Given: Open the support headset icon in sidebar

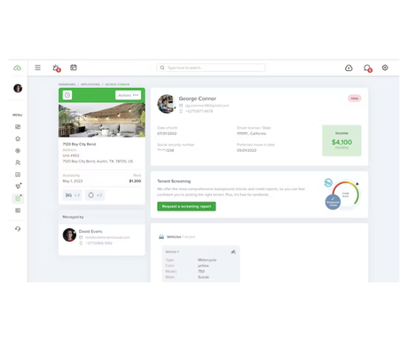Looking at the screenshot, I should tap(18, 229).
